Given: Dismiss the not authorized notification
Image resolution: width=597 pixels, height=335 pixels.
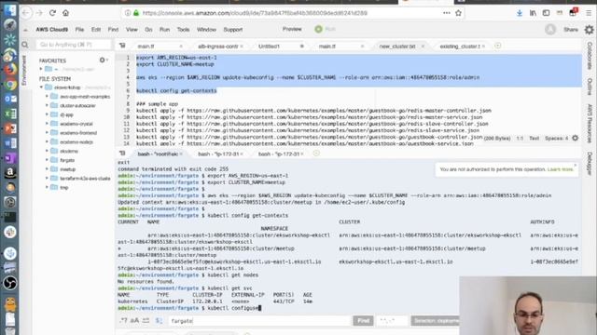Looking at the screenshot, I should click(x=575, y=166).
